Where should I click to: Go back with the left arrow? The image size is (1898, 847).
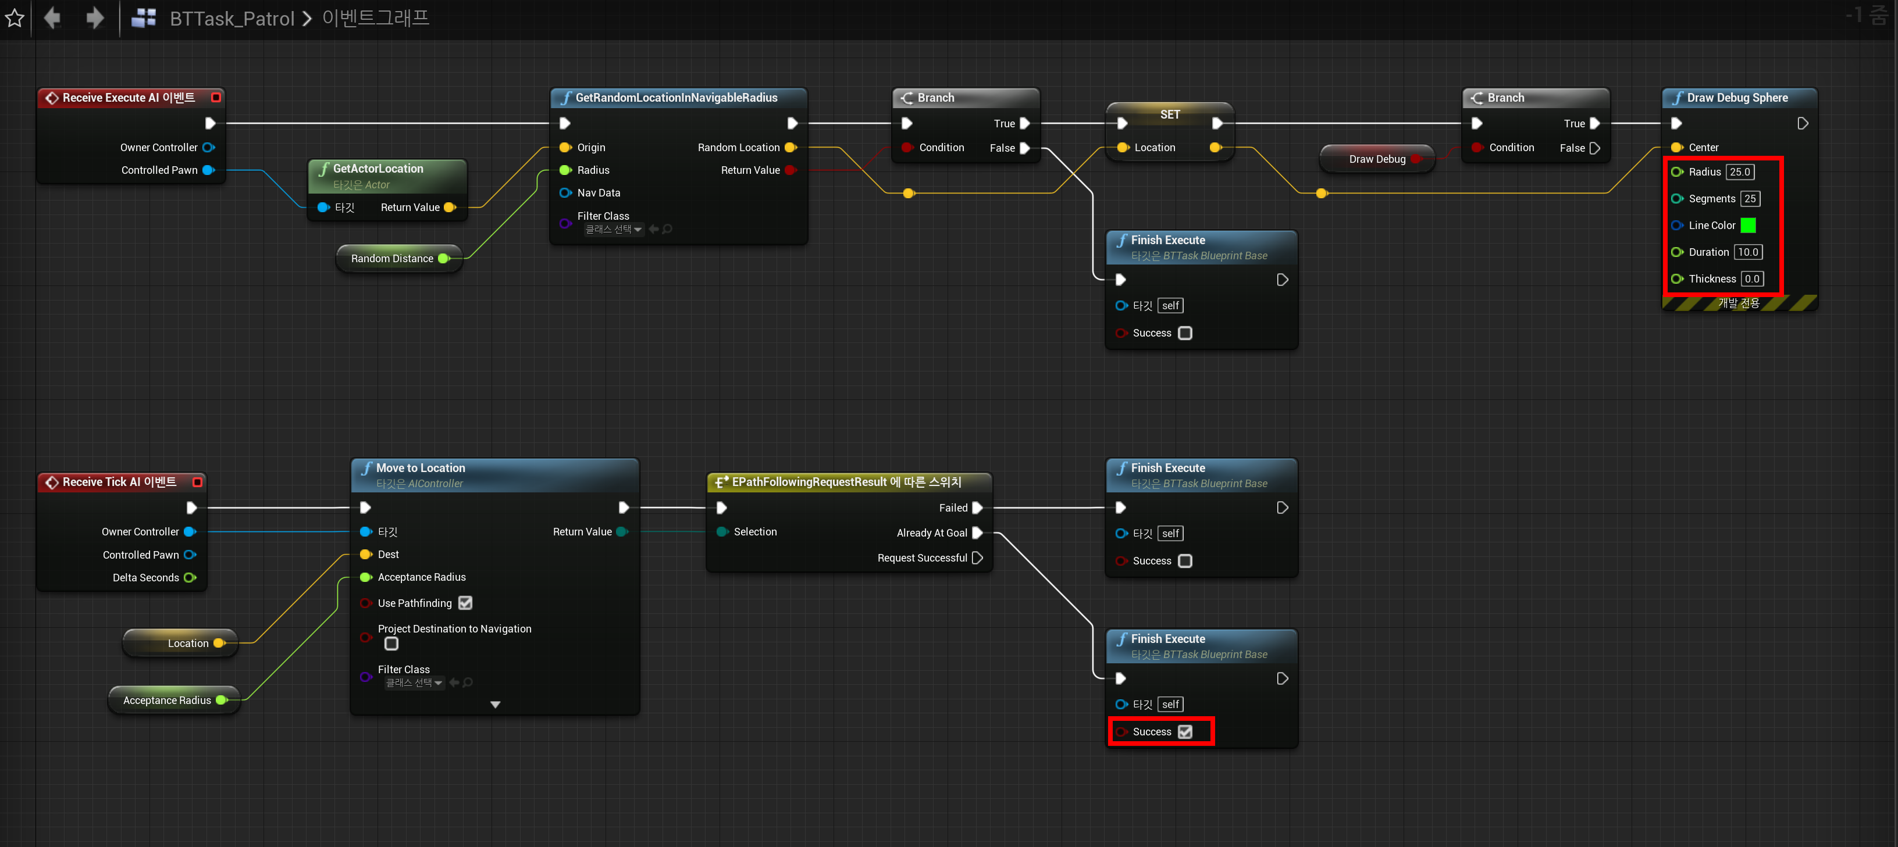point(52,17)
